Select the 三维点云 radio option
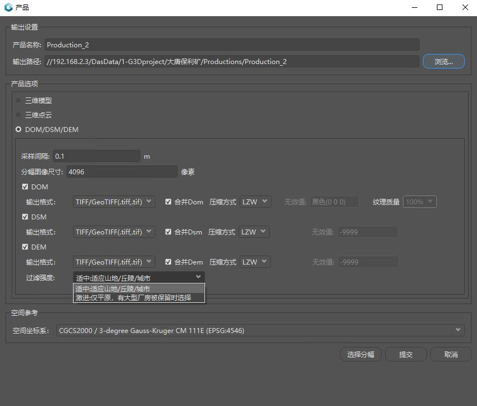Viewport: 477px width, 406px height. coord(18,115)
